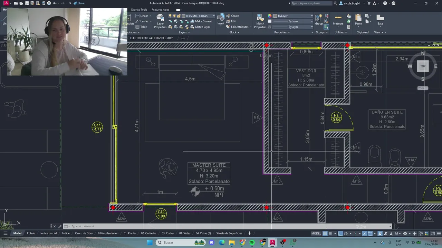Click the Plot print icon in quick access
The height and width of the screenshot is (248, 442).
pyautogui.click(x=49, y=3)
